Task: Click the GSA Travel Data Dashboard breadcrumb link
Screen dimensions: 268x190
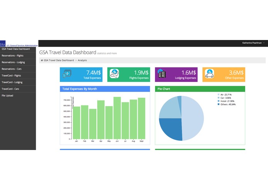Action: [x=59, y=60]
